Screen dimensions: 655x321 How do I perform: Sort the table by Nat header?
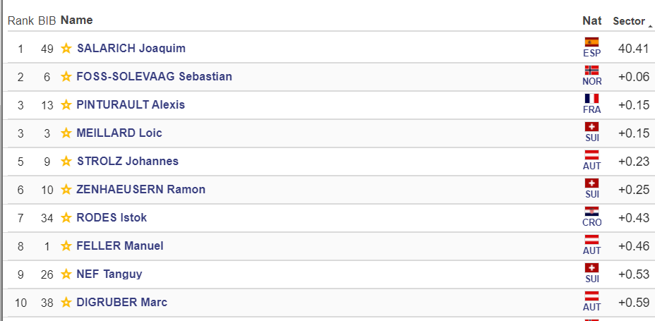(x=592, y=20)
